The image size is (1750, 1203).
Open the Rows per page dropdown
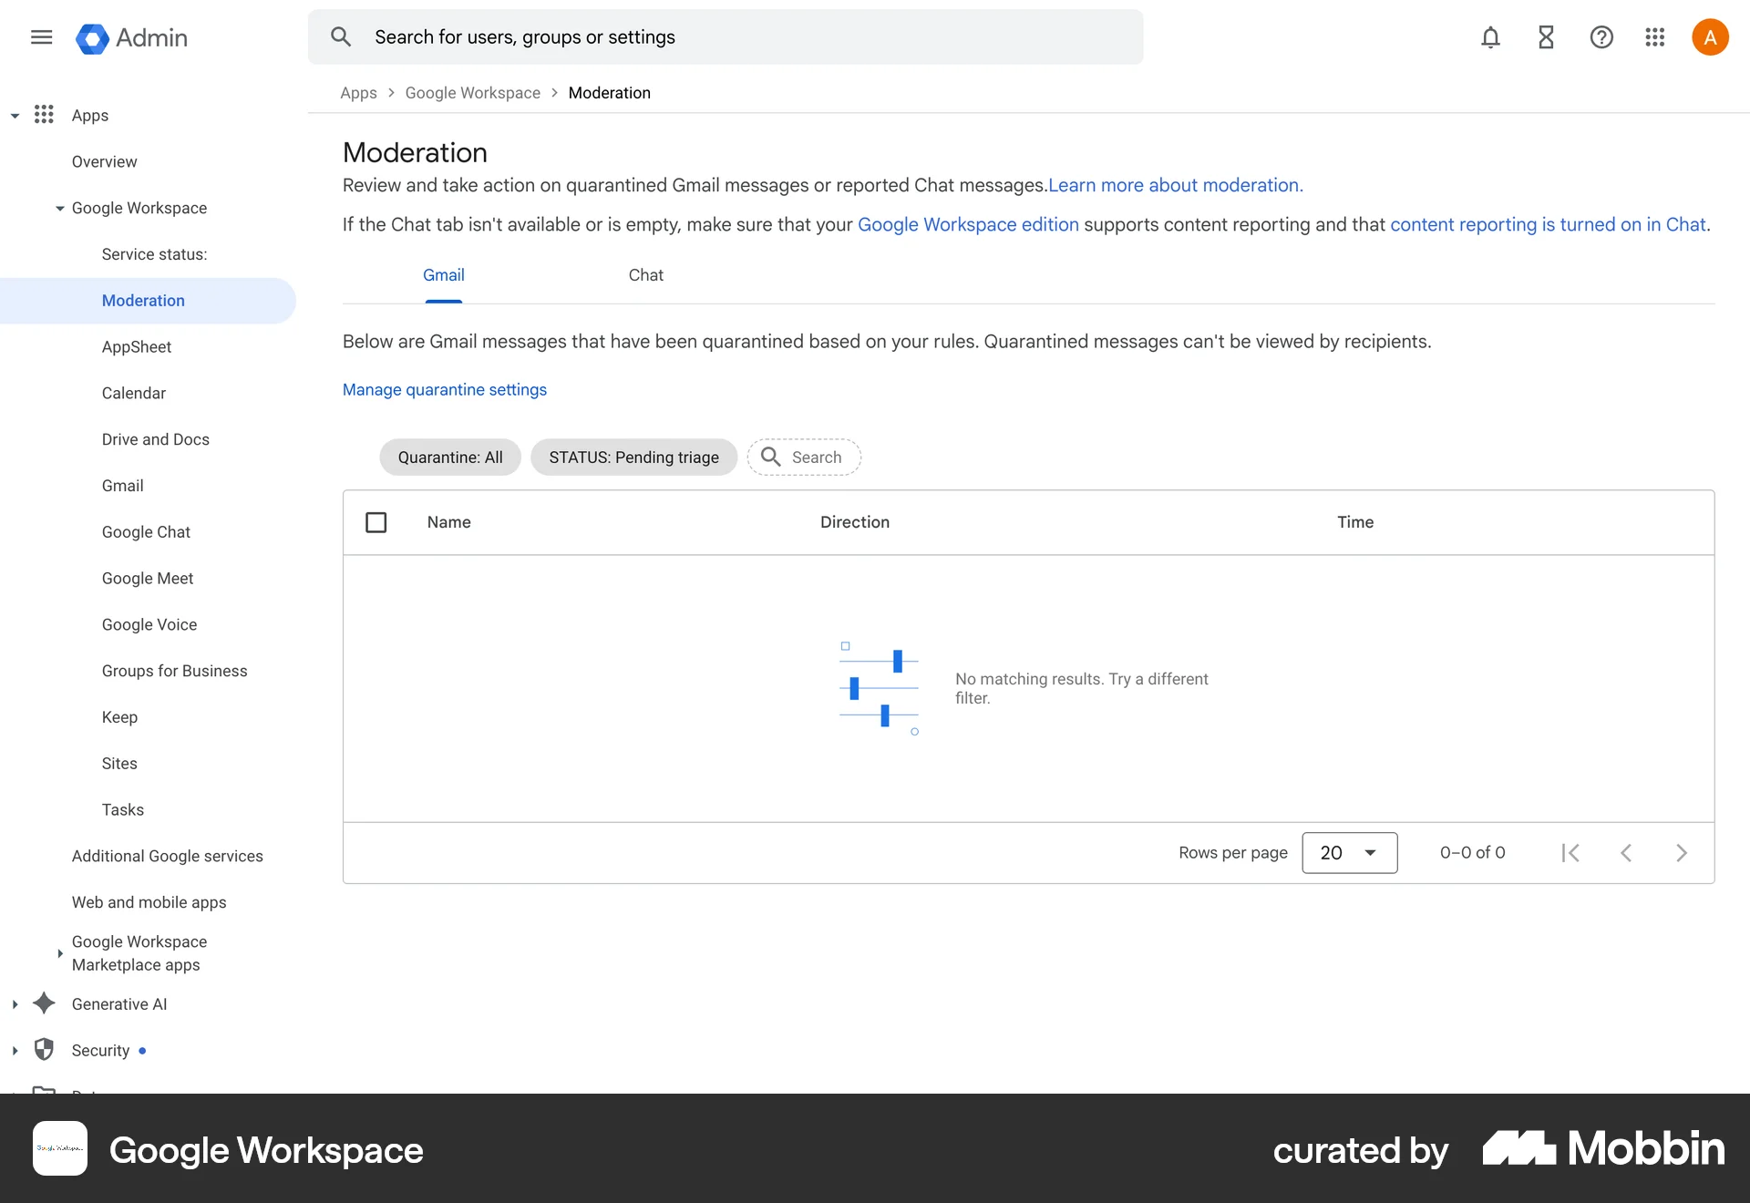1349,852
